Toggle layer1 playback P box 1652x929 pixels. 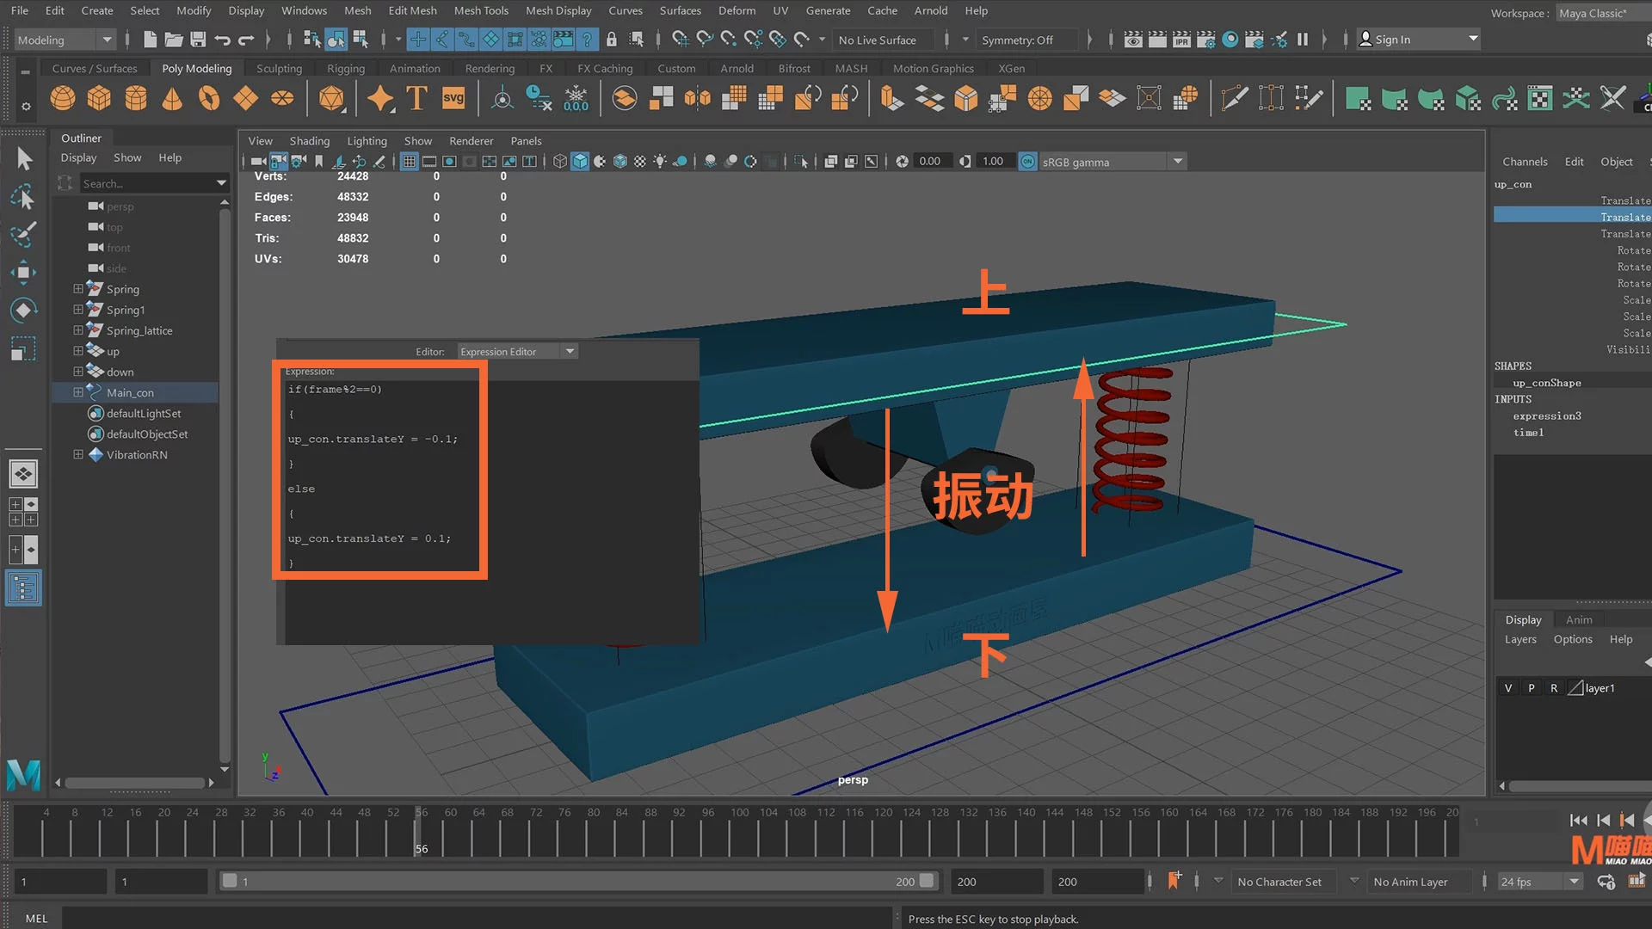[1532, 688]
